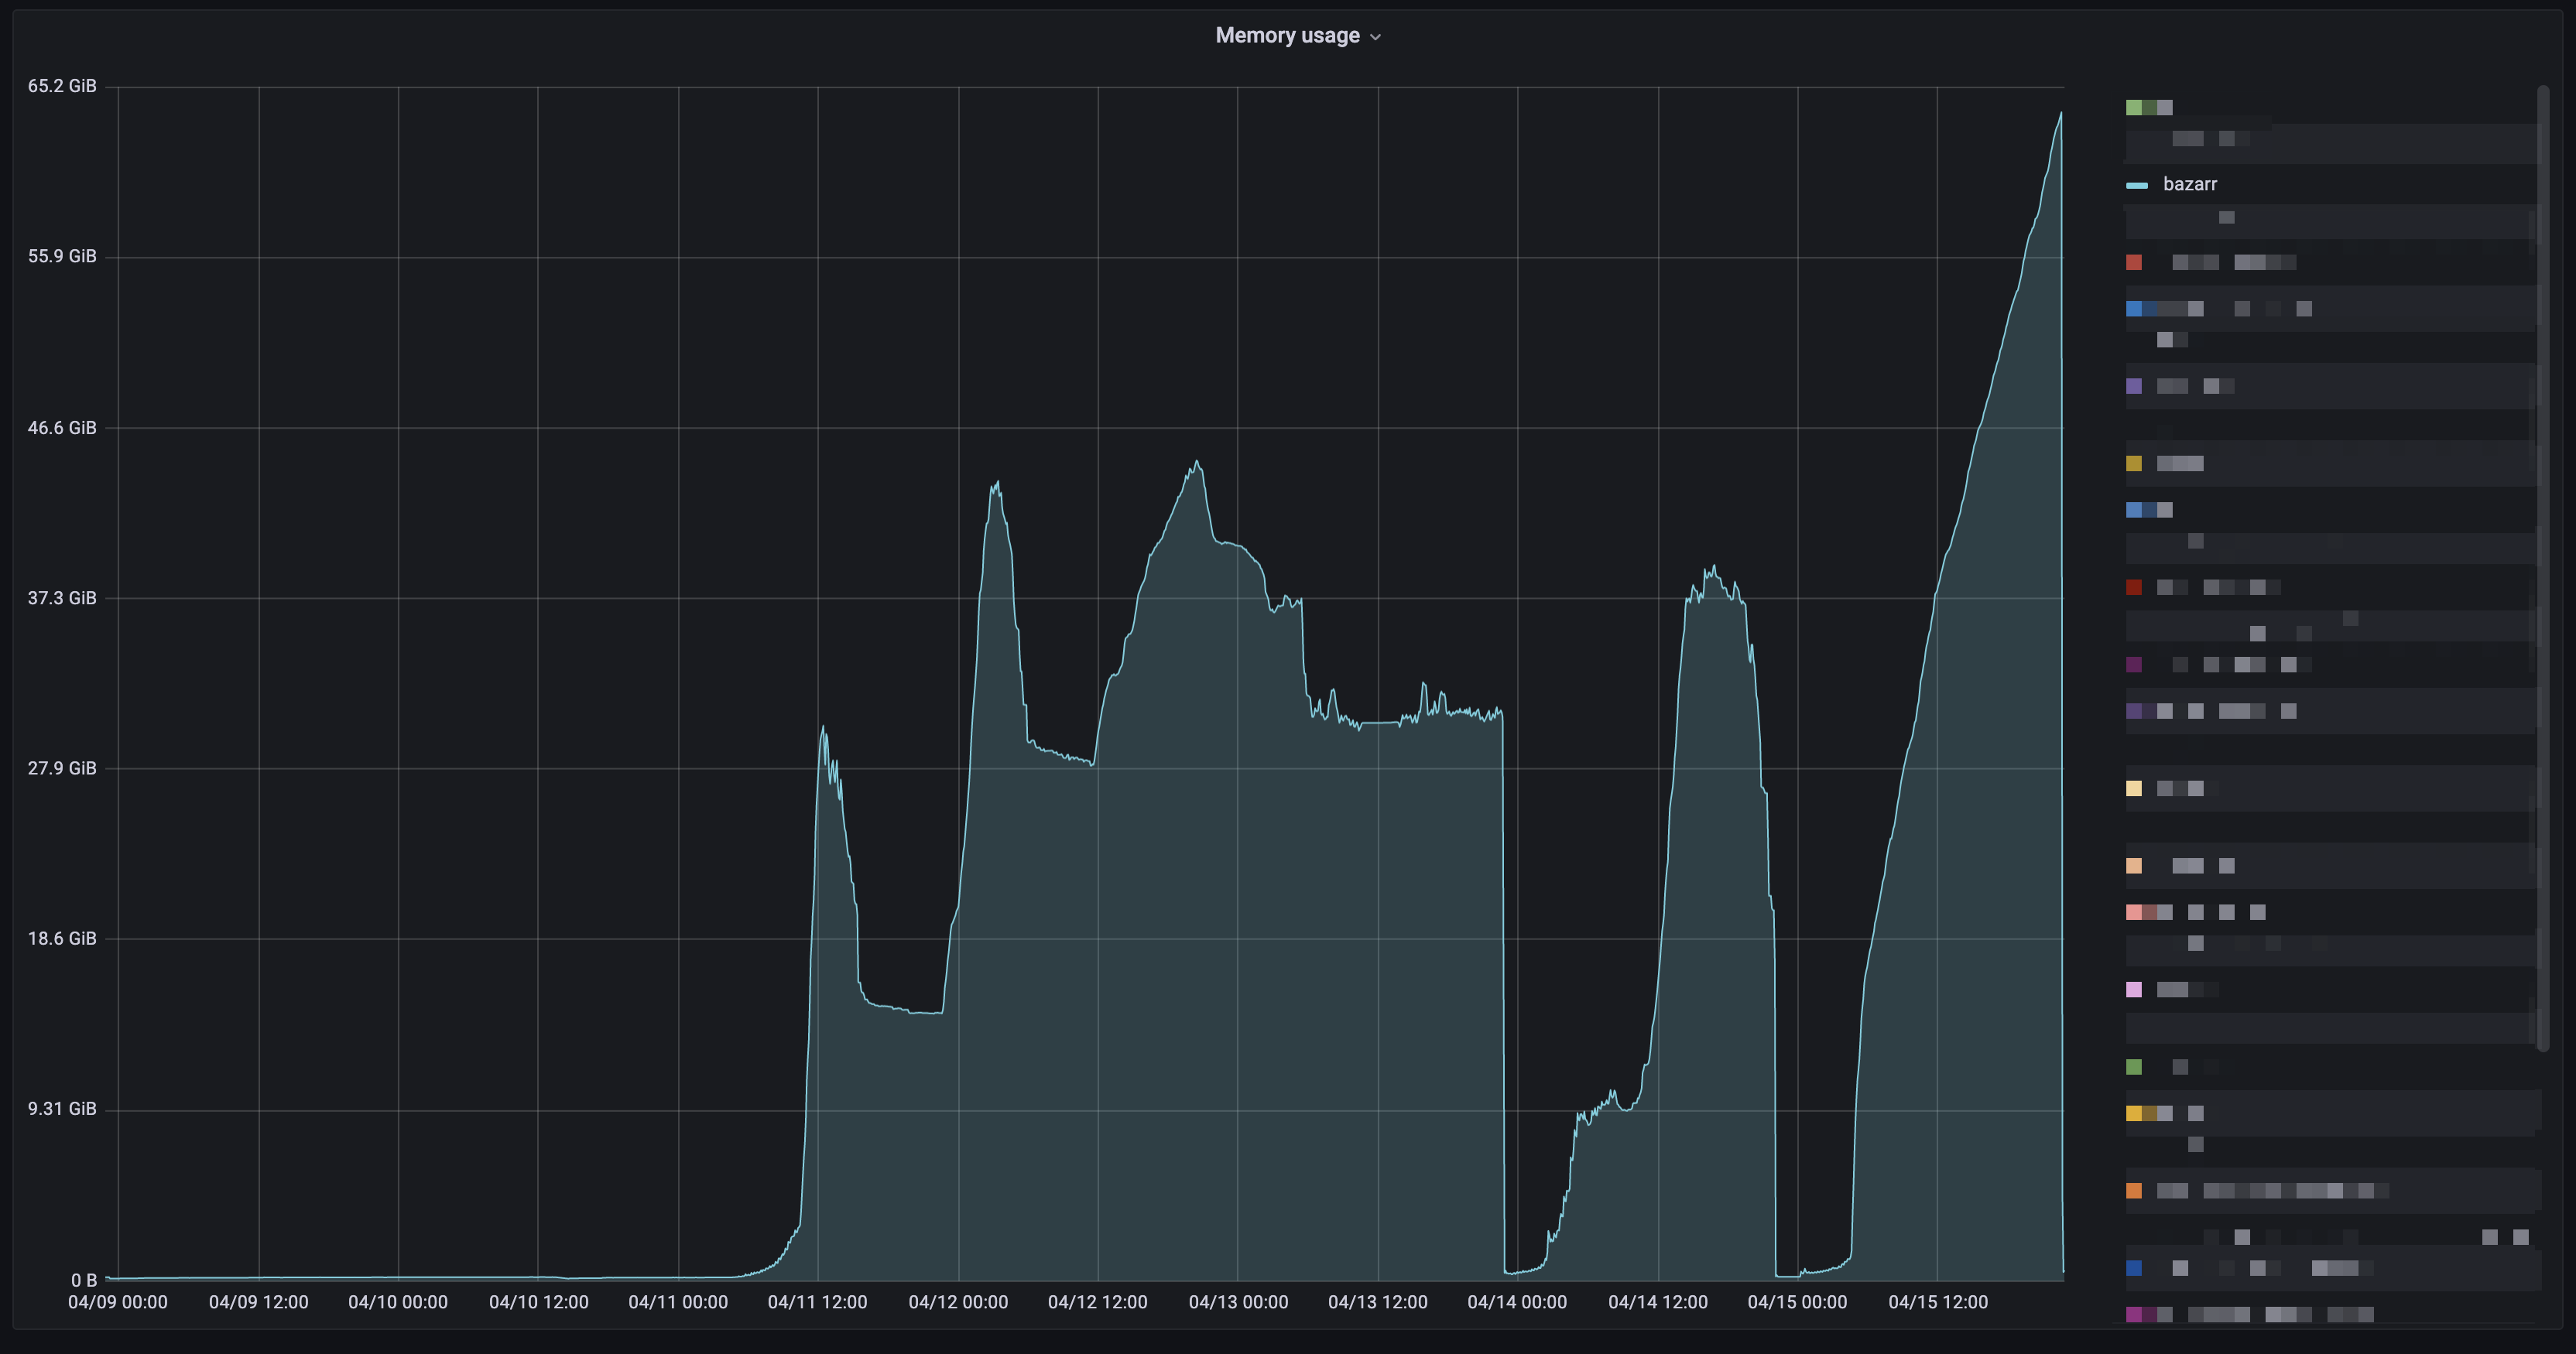Click the 0 B y-axis label

84,1280
